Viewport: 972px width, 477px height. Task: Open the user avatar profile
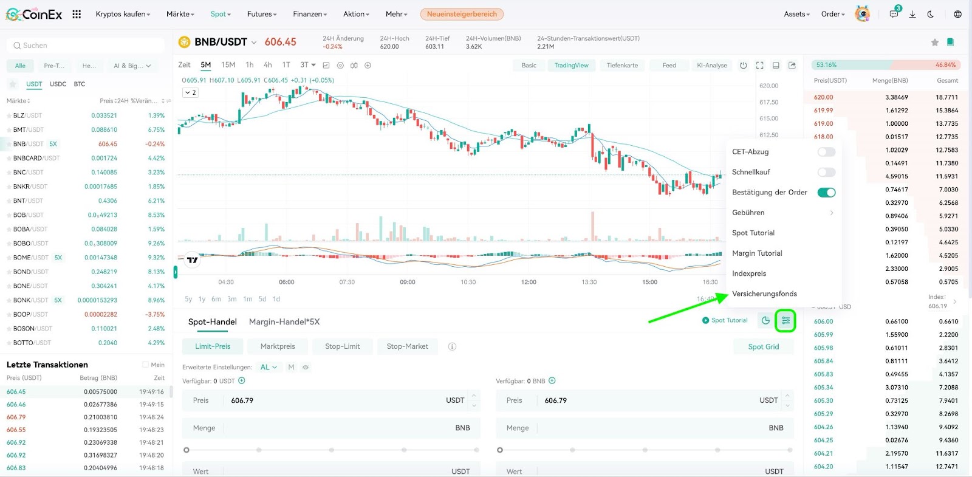pos(862,13)
